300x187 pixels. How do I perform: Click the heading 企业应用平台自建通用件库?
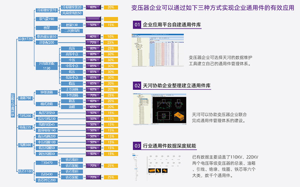point(172,25)
